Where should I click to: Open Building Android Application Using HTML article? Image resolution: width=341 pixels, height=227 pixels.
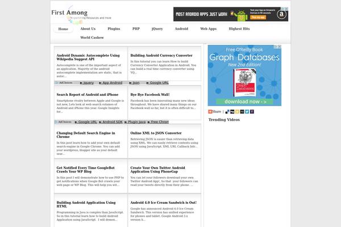[x=86, y=204]
